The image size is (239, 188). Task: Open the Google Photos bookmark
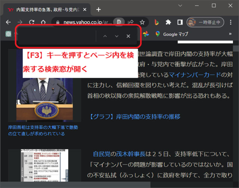(x=146, y=34)
